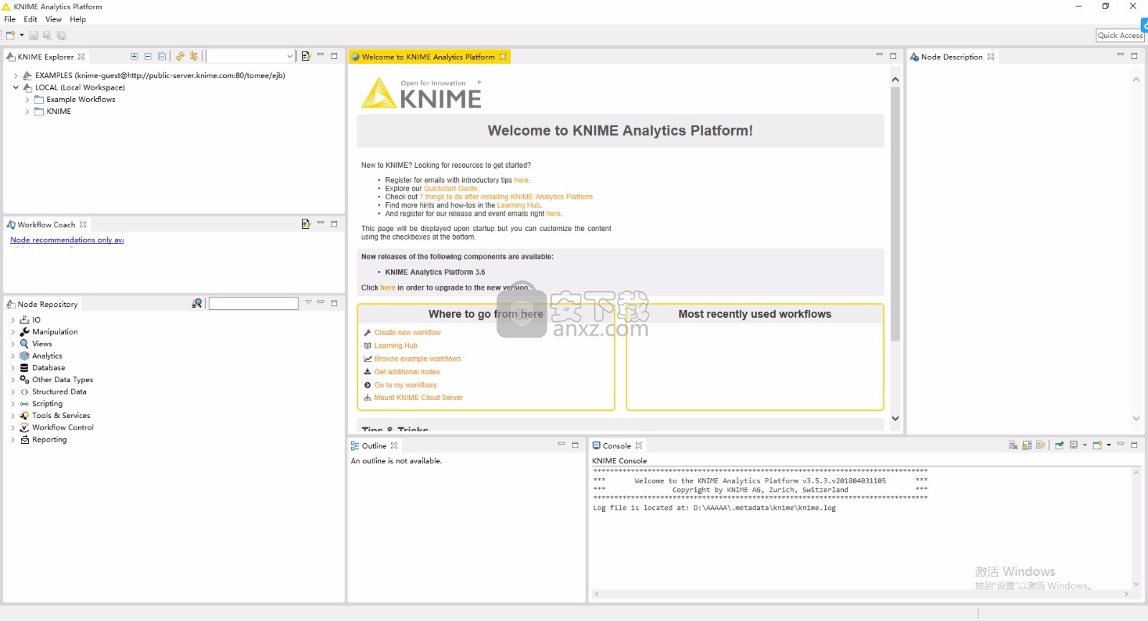Select the Outline tab
Screen dimensions: 1148x621
pyautogui.click(x=374, y=445)
